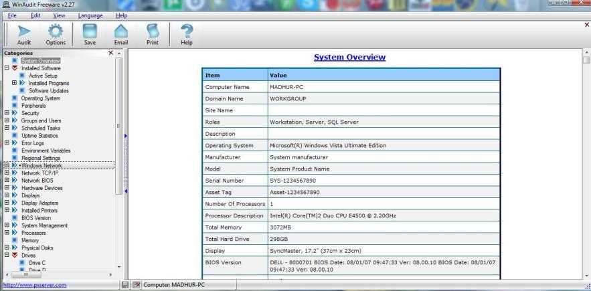This screenshot has width=591, height=291.
Task: Expand the Network TCP/IP node
Action: [7, 173]
